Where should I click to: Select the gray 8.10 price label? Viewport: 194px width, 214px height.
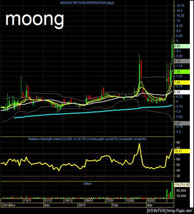(182, 61)
